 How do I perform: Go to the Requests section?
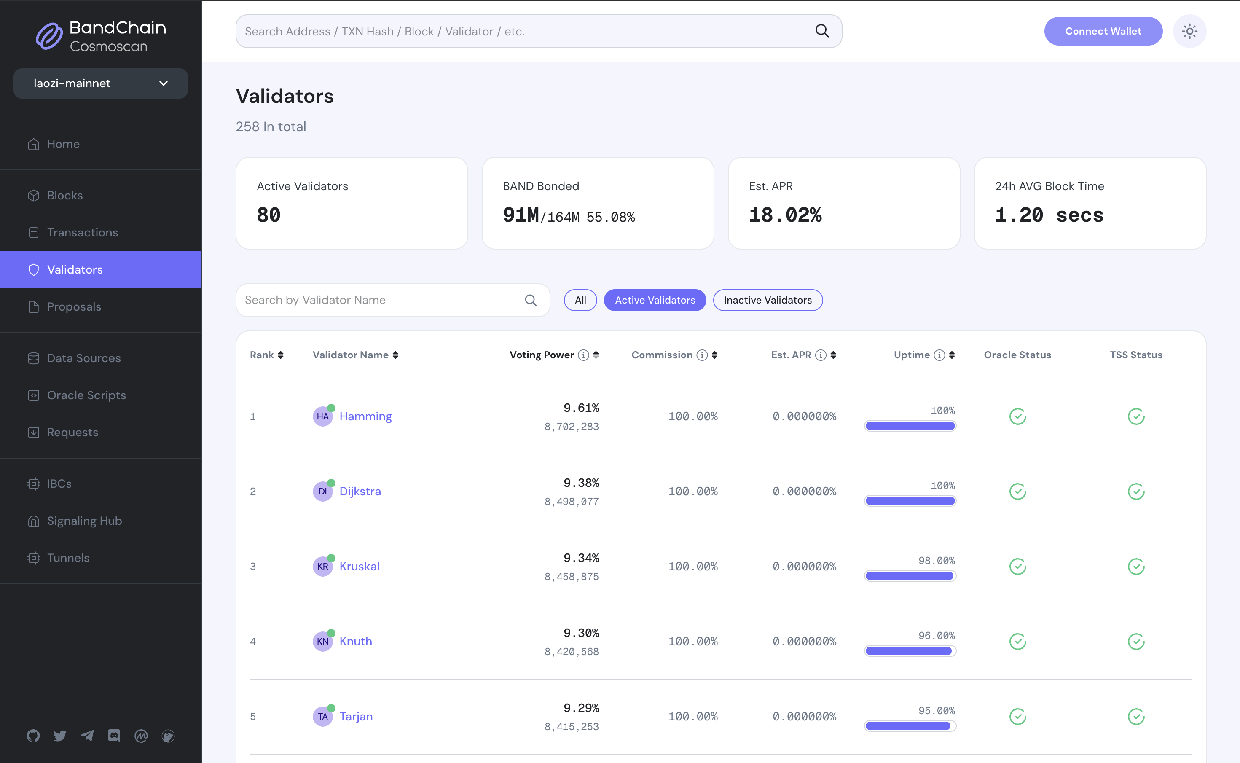point(72,432)
